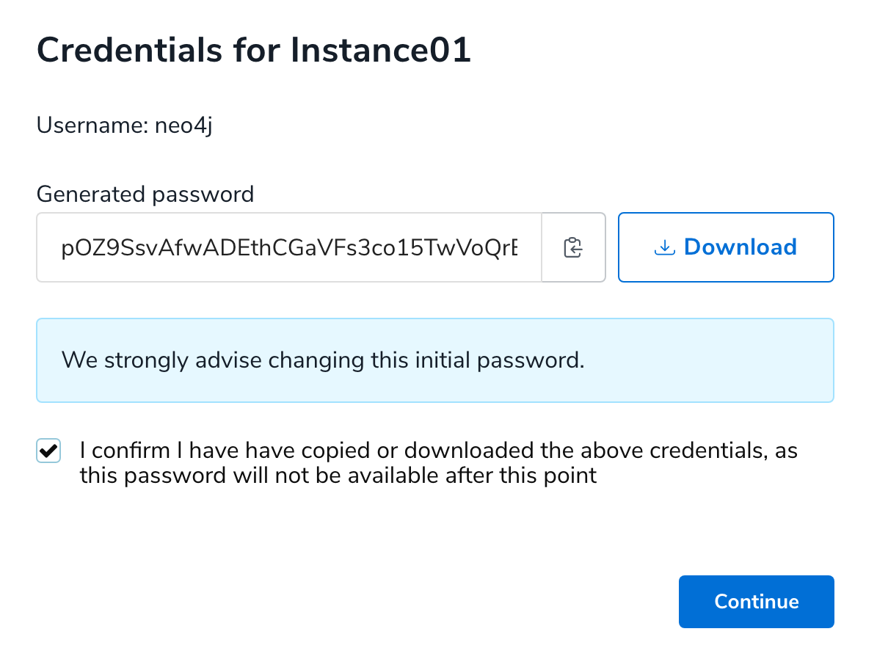Download the Instance01 credentials file

pos(725,247)
